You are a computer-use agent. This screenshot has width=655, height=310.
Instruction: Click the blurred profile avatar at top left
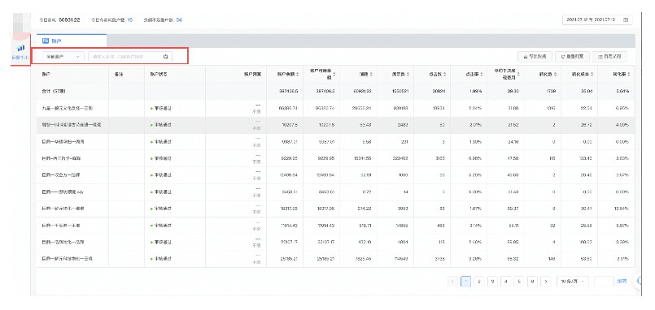click(x=21, y=25)
